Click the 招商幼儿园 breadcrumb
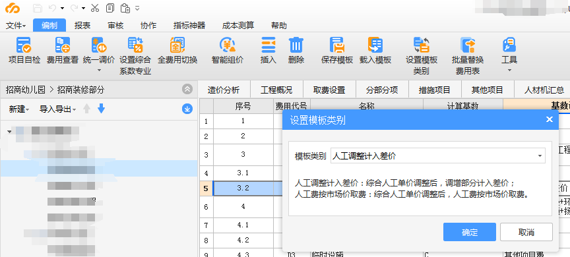570x257 pixels. click(26, 90)
